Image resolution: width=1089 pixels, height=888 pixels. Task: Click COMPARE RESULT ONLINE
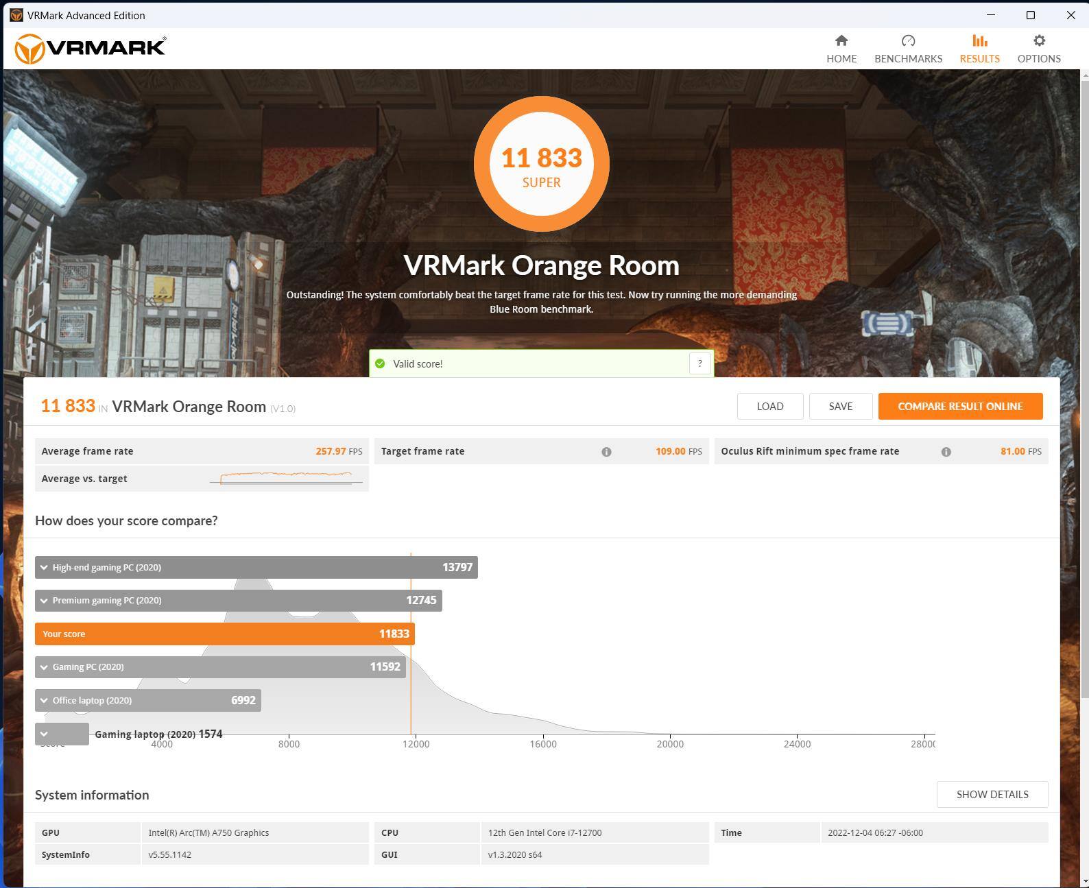[959, 407]
